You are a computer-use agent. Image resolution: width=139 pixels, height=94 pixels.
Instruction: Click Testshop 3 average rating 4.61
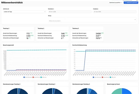click(97, 36)
